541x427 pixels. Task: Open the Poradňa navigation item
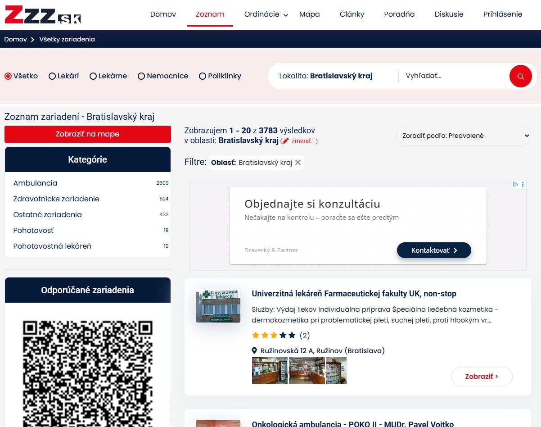399,14
